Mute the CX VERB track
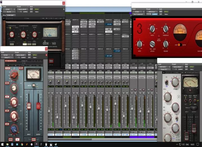The height and width of the screenshot is (147, 202). click(x=85, y=93)
